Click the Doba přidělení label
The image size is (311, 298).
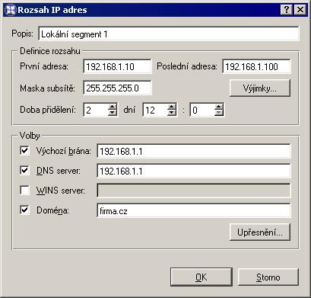tap(48, 110)
